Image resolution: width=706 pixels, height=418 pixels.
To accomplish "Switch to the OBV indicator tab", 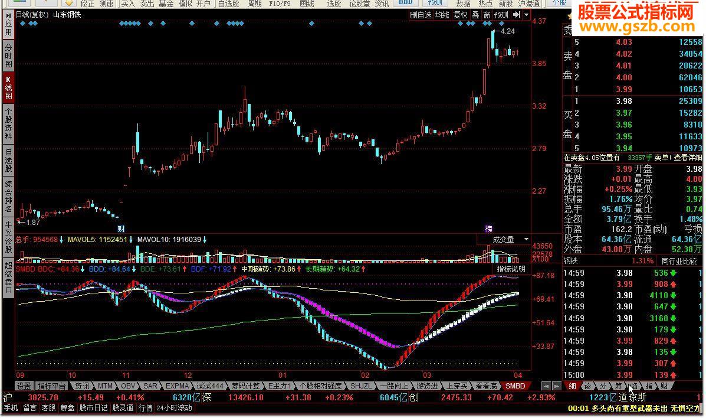I will [128, 386].
